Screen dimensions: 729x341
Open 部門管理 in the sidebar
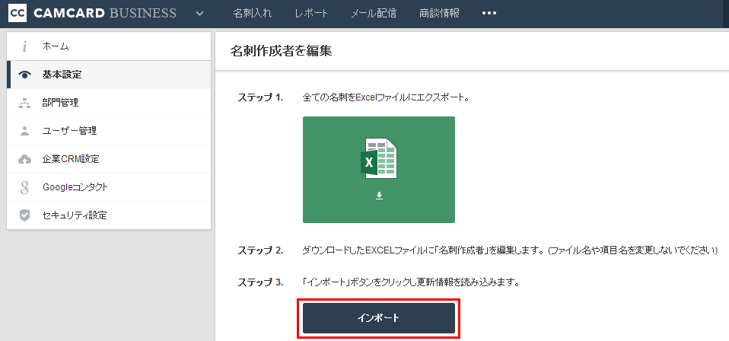coord(109,103)
